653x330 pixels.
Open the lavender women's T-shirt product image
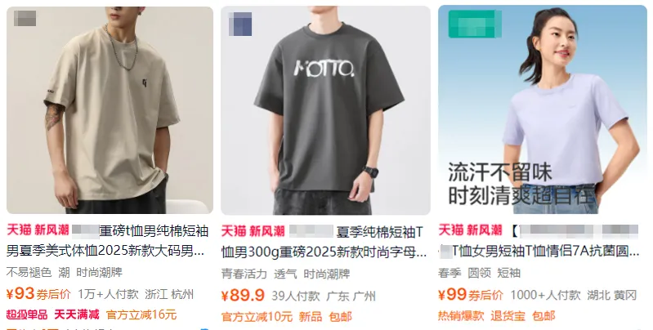click(543, 109)
